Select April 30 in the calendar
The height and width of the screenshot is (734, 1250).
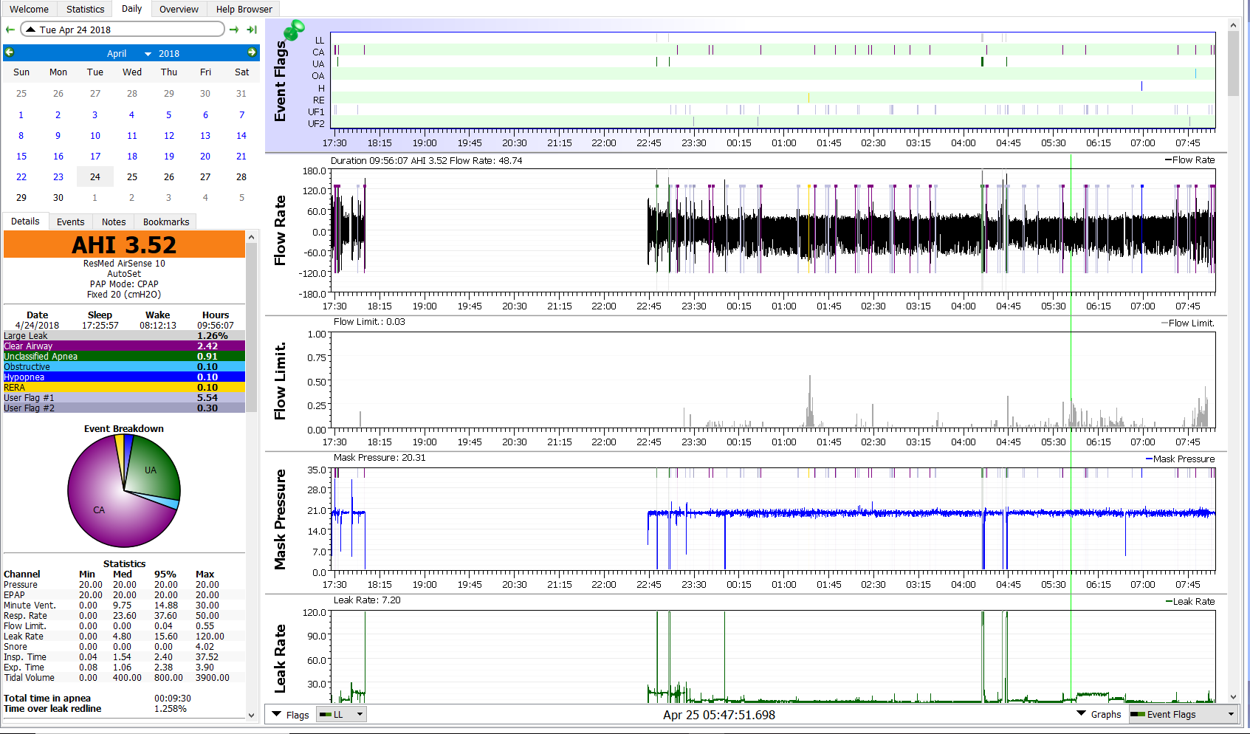pos(58,197)
